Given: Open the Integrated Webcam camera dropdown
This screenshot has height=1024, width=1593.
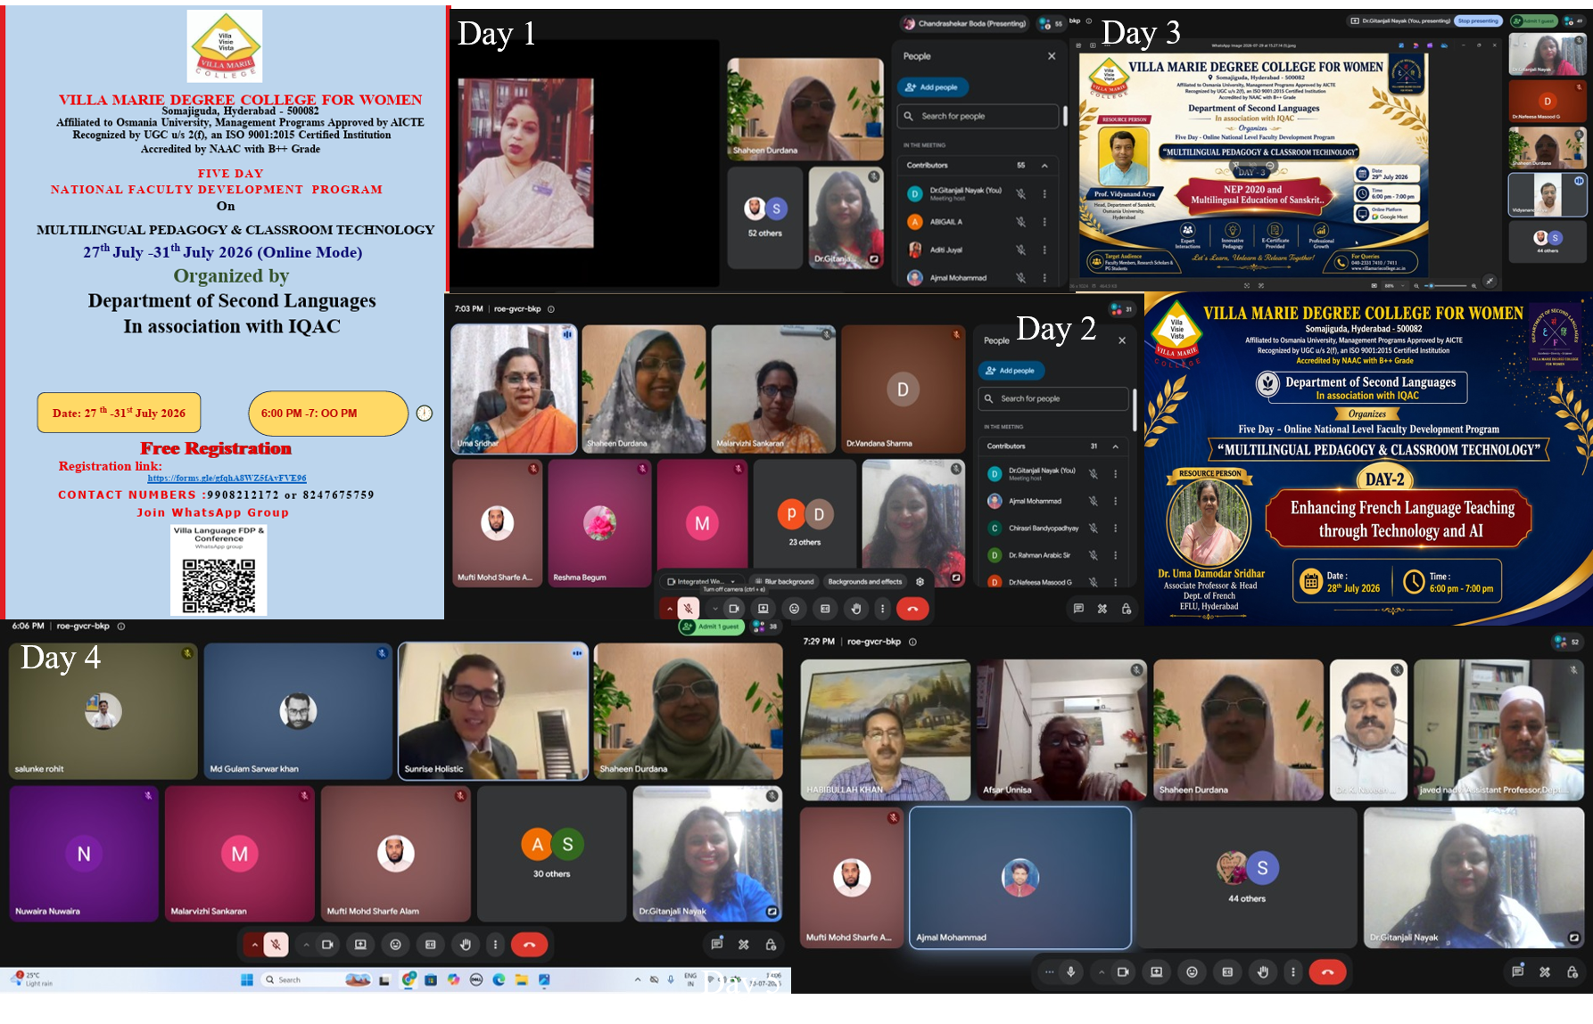Looking at the screenshot, I should [x=702, y=581].
